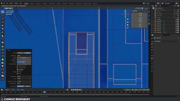
Task: Click LoopTools Circle button
Action: point(140,15)
